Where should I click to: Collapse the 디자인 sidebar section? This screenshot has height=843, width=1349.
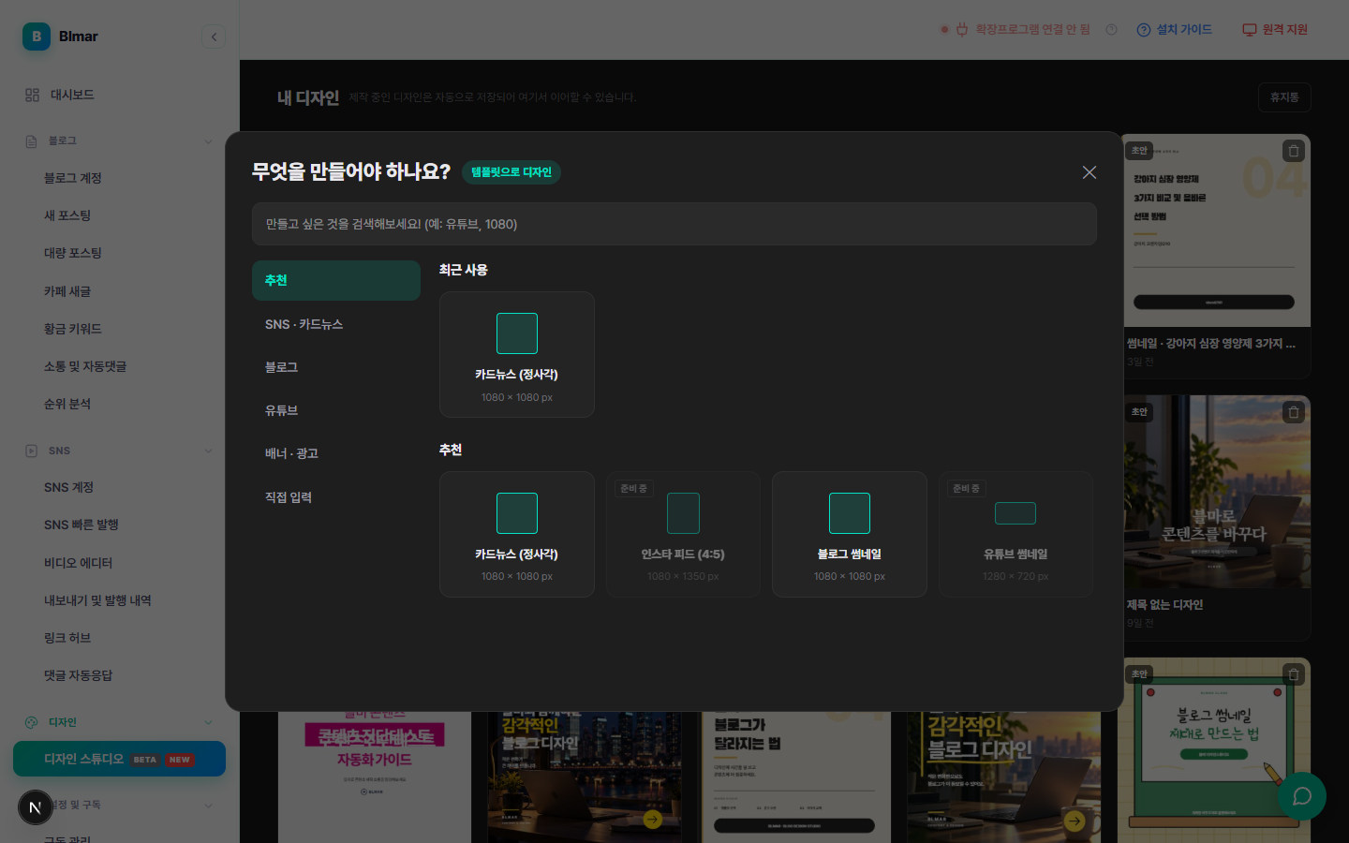click(208, 722)
